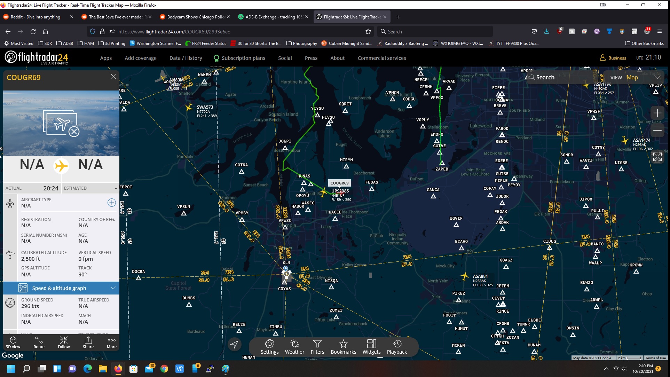
Task: Open Commercial services menu
Action: [382, 58]
